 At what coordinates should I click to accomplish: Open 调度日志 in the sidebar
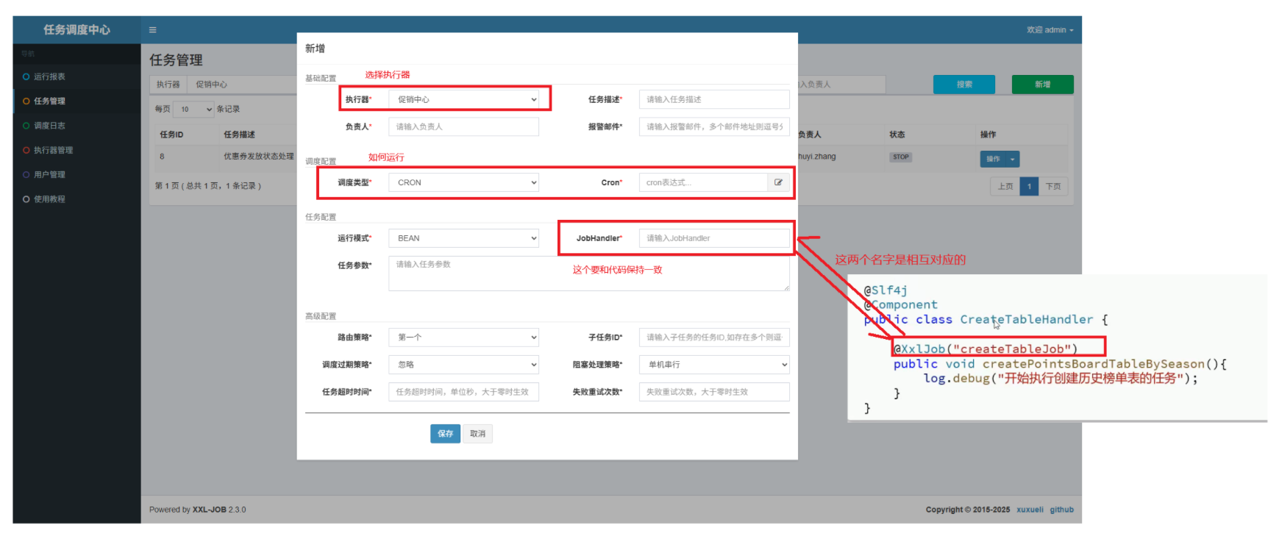pos(76,126)
